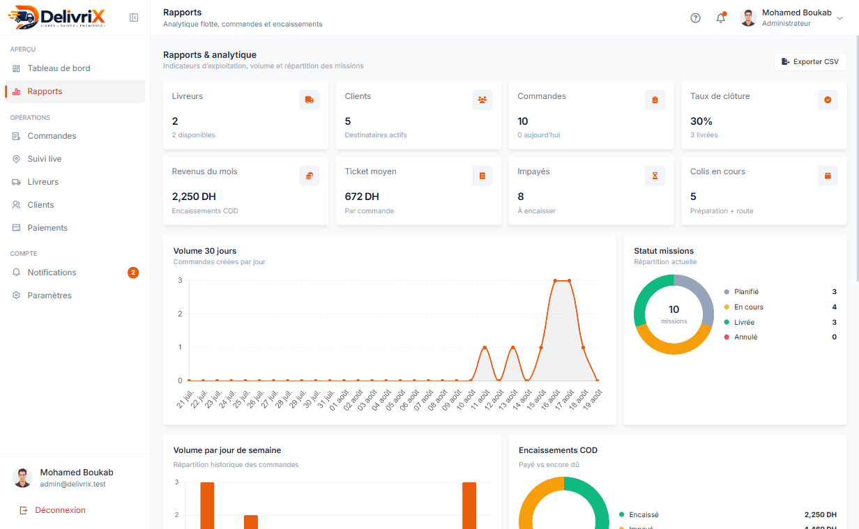This screenshot has height=529, width=859.
Task: Click the Impayés hourglass icon
Action: [655, 176]
